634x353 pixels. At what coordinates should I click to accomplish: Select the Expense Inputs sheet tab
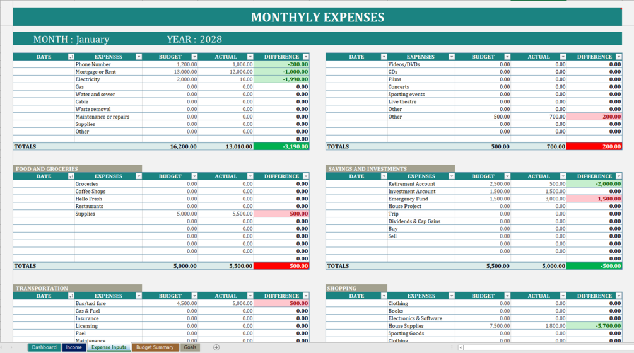click(x=109, y=347)
